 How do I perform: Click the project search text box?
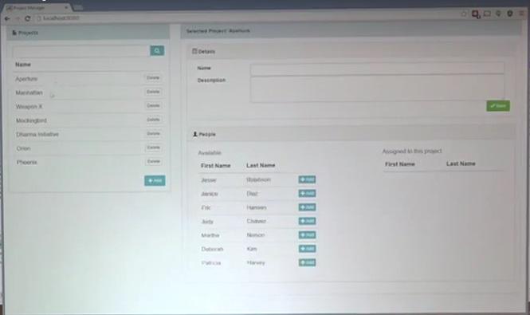(x=81, y=51)
